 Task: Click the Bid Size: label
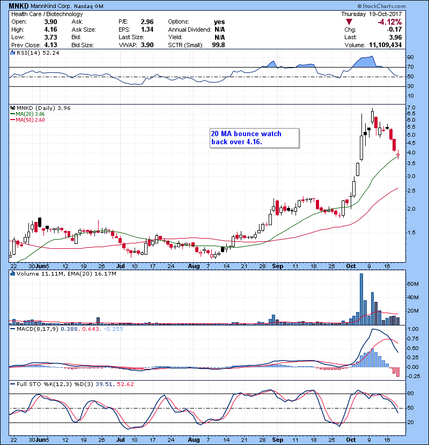(83, 45)
